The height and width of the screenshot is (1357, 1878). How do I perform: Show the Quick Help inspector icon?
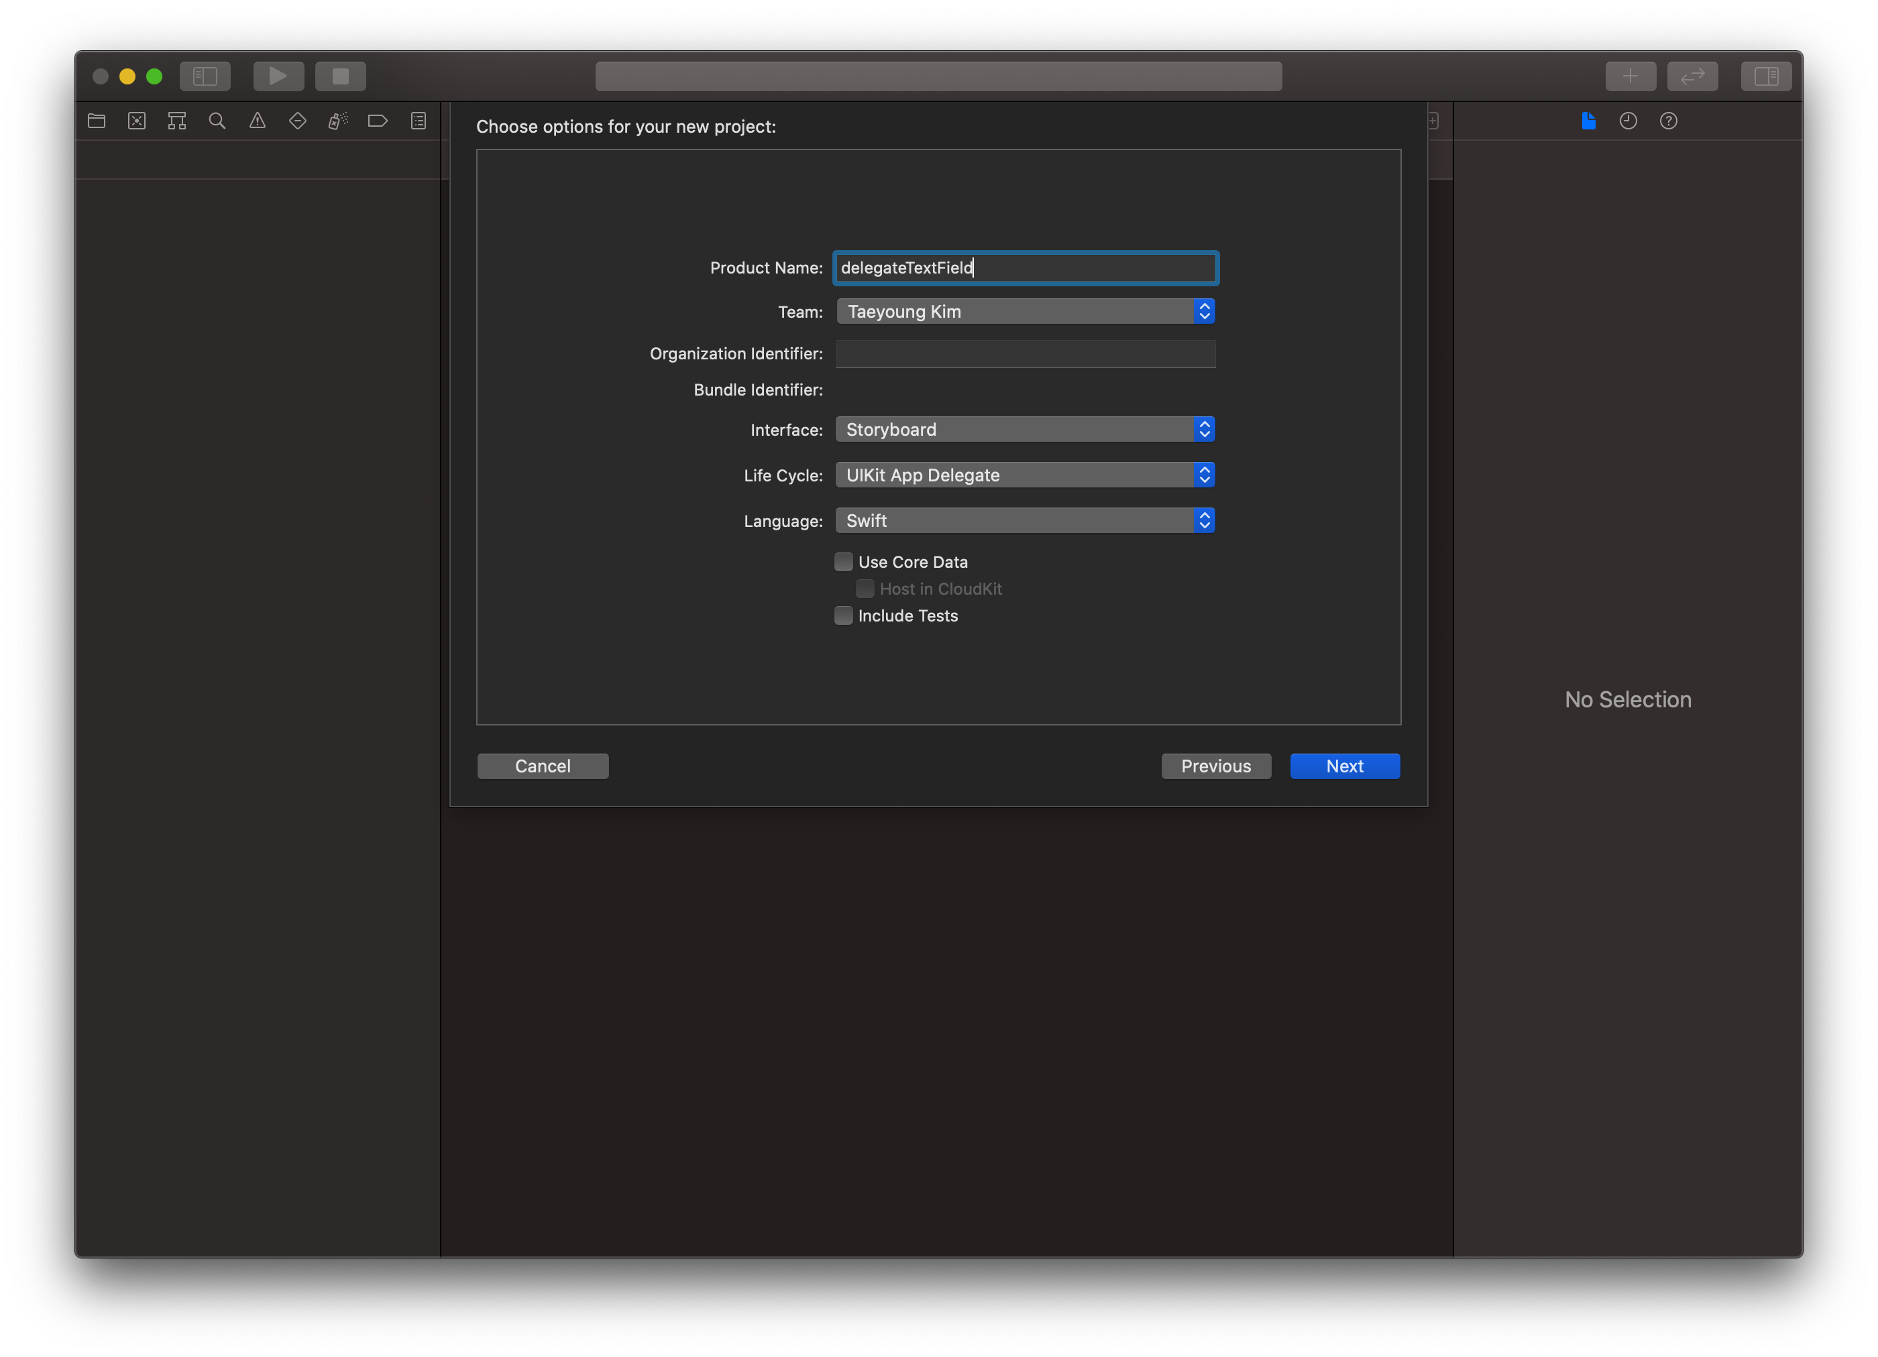1669,121
